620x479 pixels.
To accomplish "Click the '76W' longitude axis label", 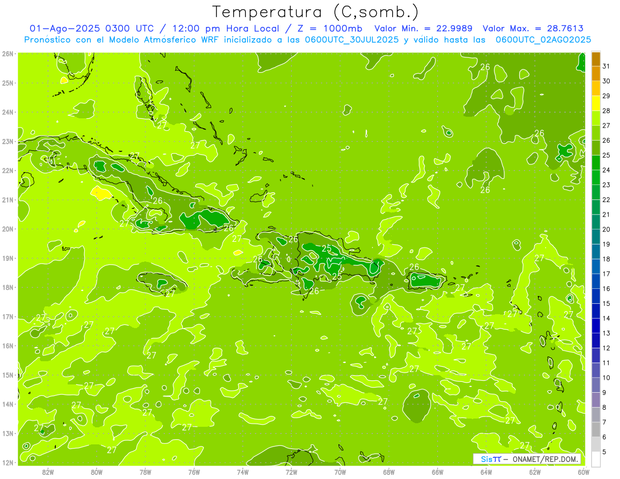I will pos(194,472).
